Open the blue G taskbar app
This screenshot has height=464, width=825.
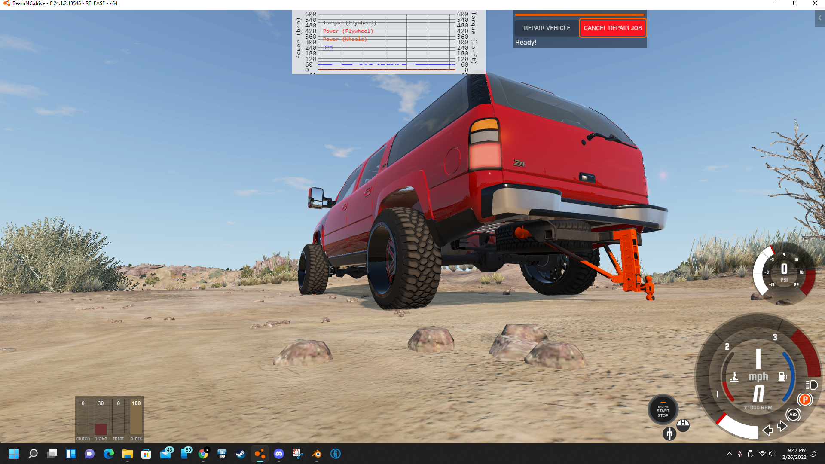(336, 454)
